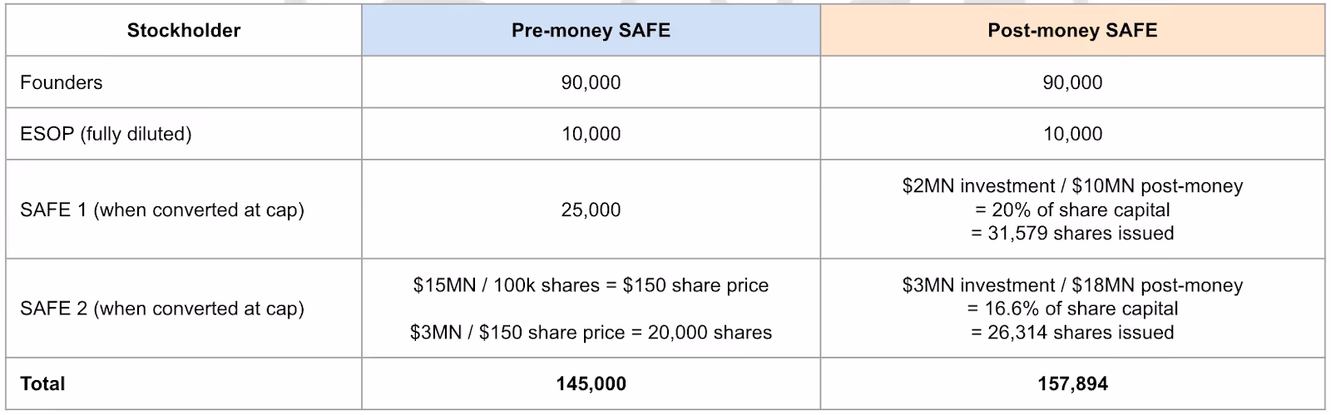Select the Pre-money SAFE column header
Screen dimensions: 1331x415
point(591,31)
